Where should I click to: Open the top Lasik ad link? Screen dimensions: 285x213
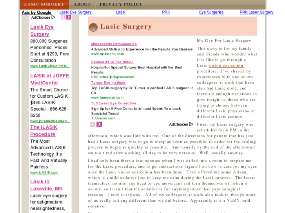pos(121,12)
